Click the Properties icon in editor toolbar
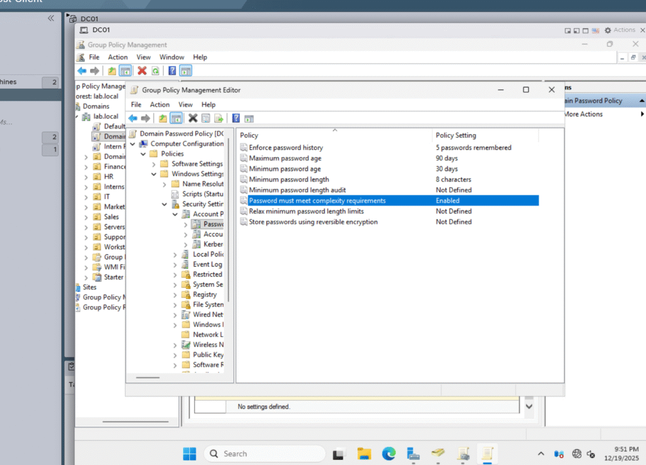 (206, 118)
